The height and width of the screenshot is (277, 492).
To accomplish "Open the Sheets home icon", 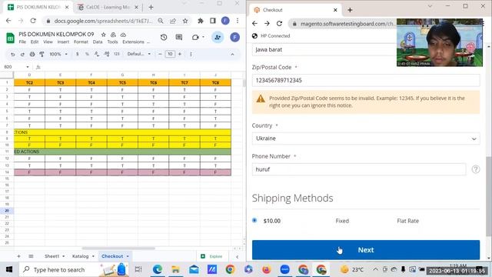I will click(10, 38).
